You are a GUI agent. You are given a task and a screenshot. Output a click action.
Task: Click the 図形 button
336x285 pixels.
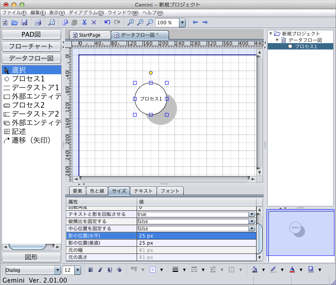pyautogui.click(x=31, y=257)
